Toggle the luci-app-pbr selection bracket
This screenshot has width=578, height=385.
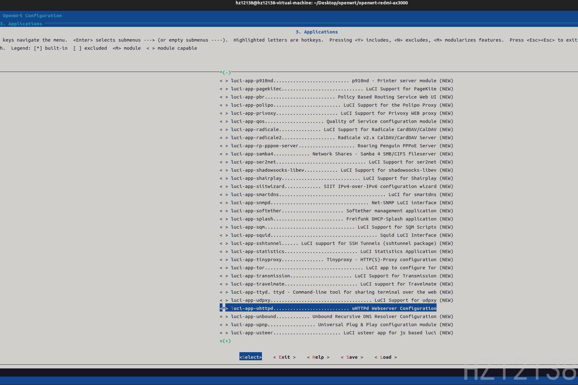coord(224,97)
